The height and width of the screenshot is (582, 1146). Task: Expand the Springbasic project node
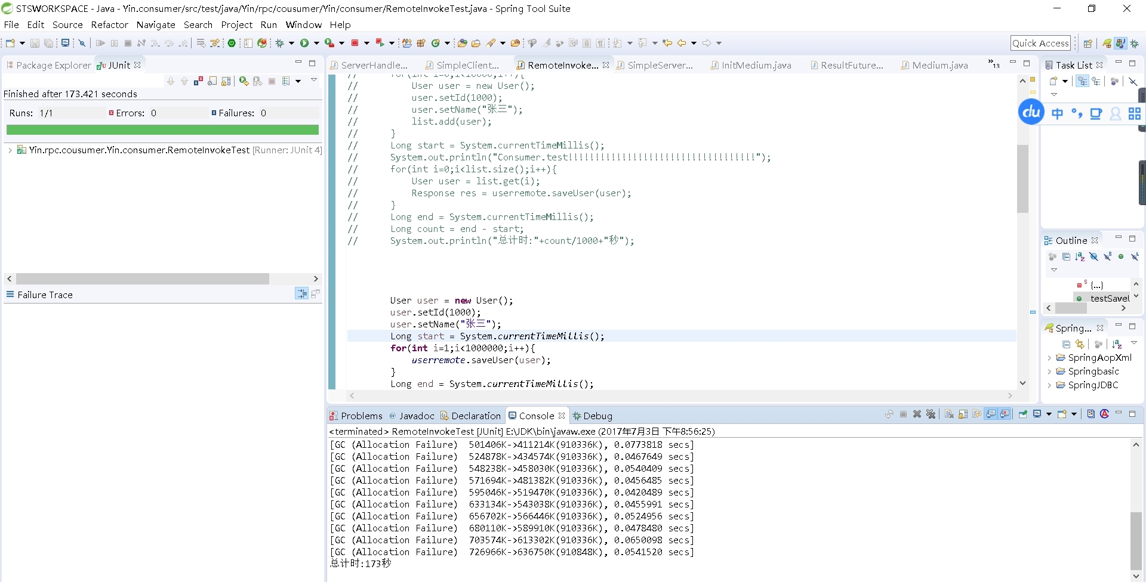(1049, 372)
